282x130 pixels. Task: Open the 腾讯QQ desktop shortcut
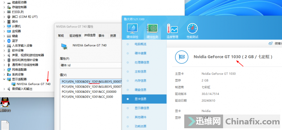5,104
